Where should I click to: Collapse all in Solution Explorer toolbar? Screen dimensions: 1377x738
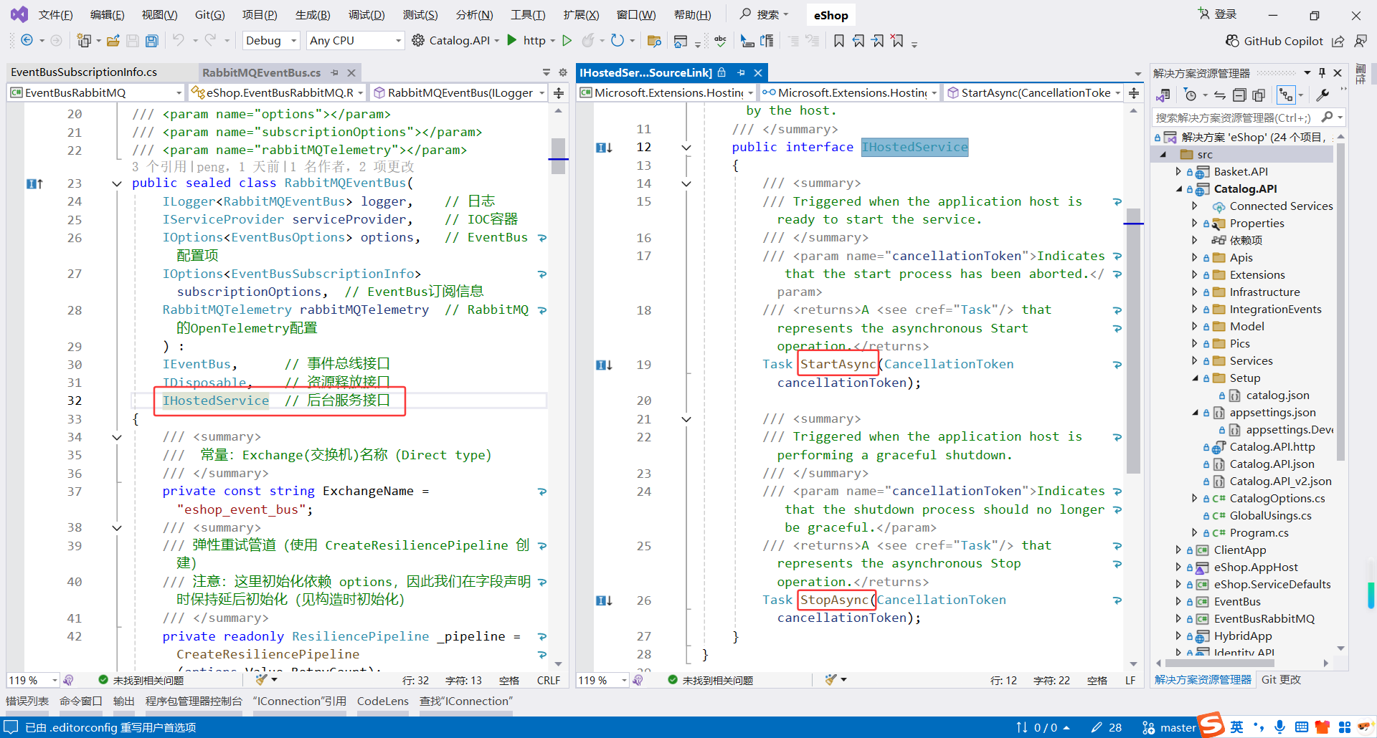1239,95
